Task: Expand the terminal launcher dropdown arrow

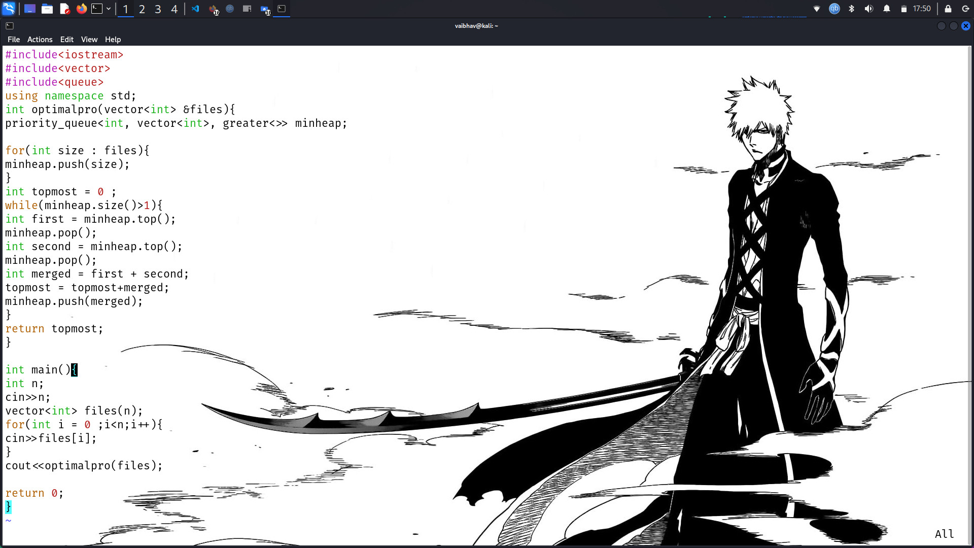Action: 109,9
